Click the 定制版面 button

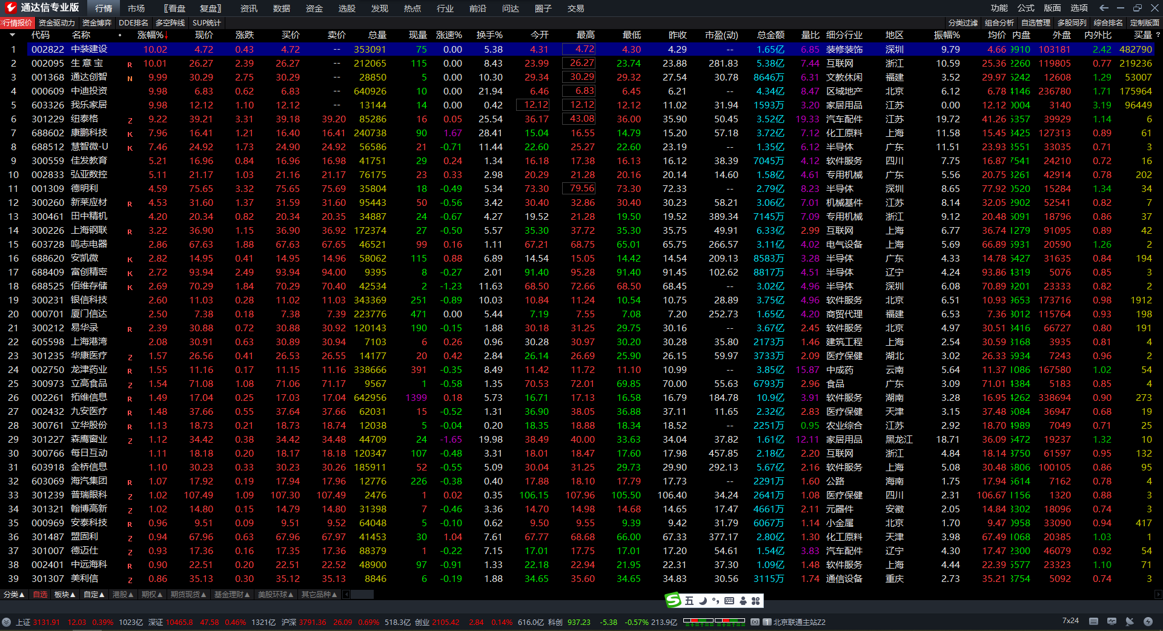point(1145,23)
